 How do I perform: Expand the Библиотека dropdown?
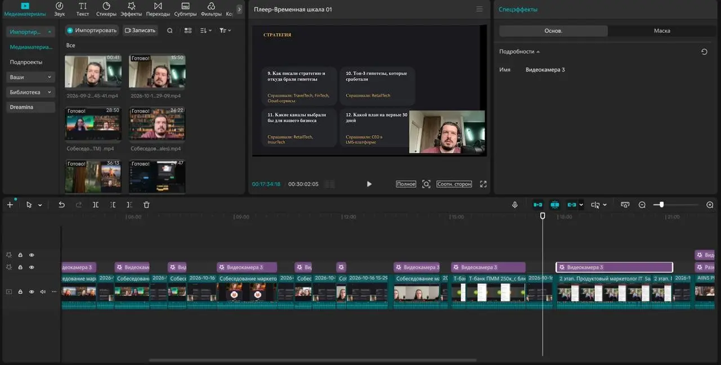31,92
